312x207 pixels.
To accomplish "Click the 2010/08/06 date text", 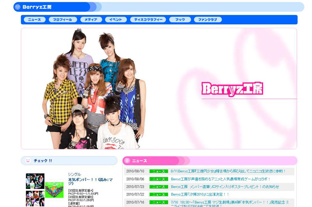I will (135, 179).
